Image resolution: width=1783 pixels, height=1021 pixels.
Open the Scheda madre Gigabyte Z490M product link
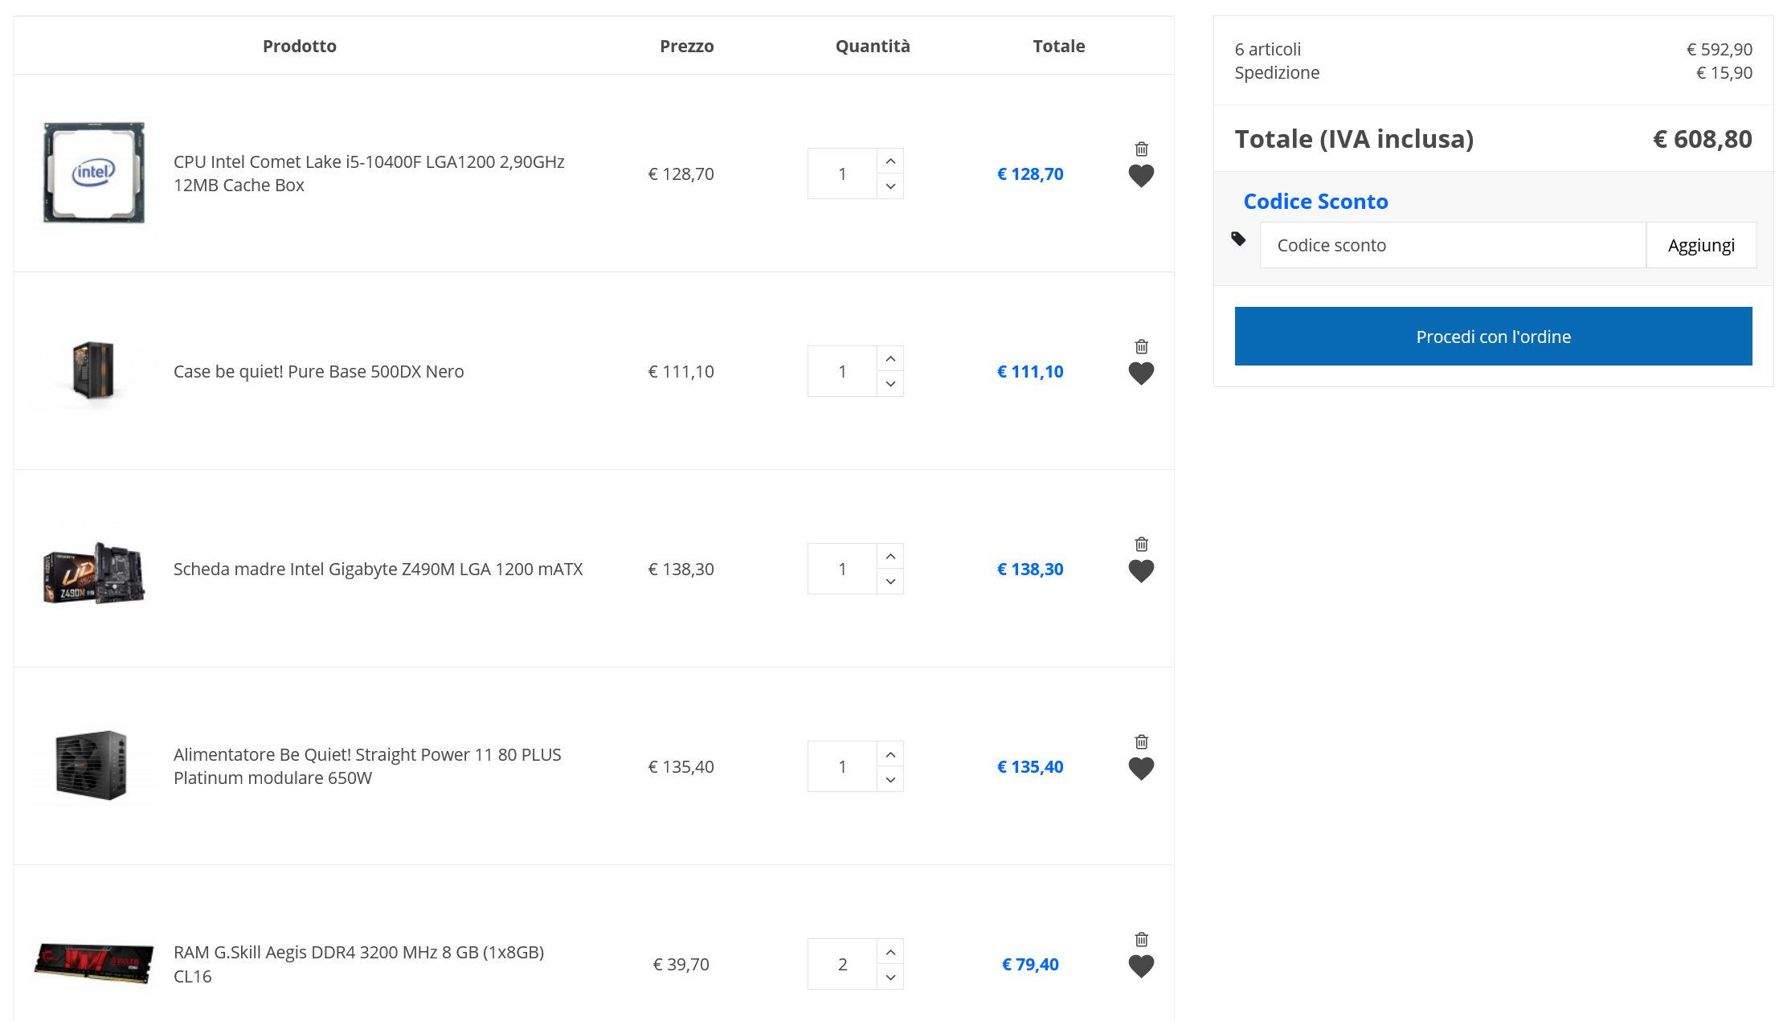378,569
